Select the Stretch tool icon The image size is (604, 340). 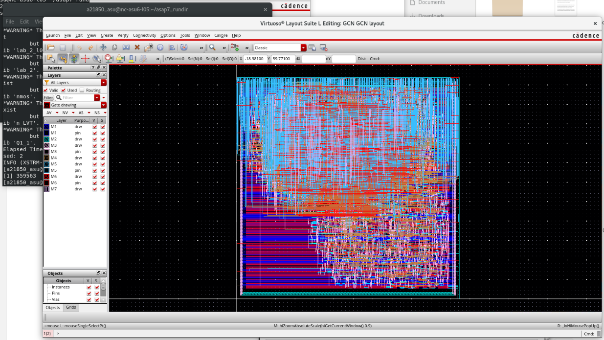pos(126,47)
